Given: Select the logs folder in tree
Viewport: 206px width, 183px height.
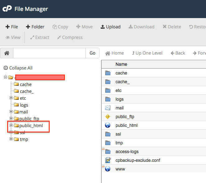Looking at the screenshot, I should pos(24,105).
